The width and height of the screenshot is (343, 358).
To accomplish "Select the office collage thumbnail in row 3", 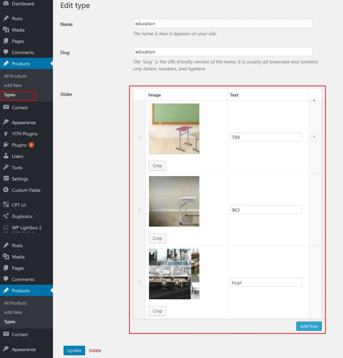I will (x=174, y=274).
